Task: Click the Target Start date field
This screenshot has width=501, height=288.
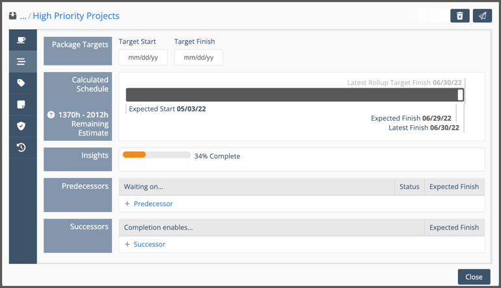Action: (143, 58)
